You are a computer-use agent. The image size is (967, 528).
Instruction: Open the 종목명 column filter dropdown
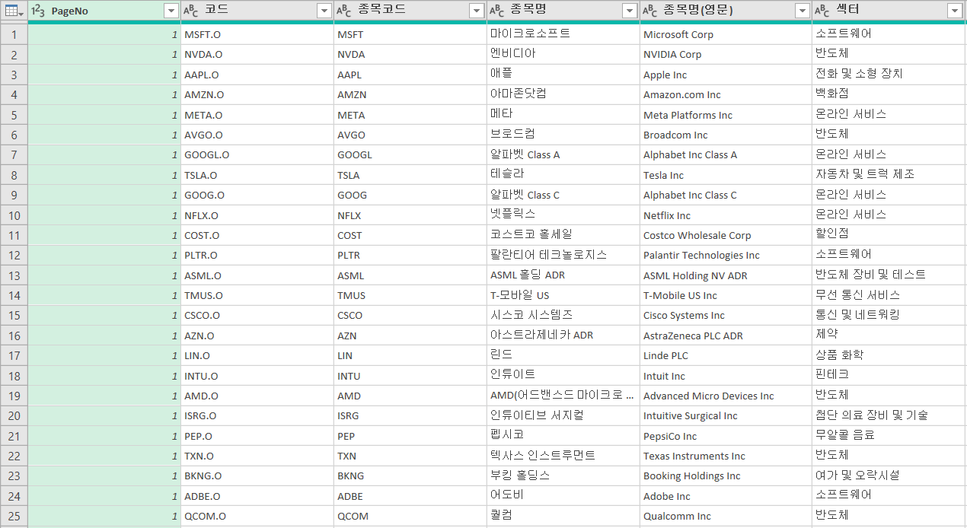tap(630, 11)
